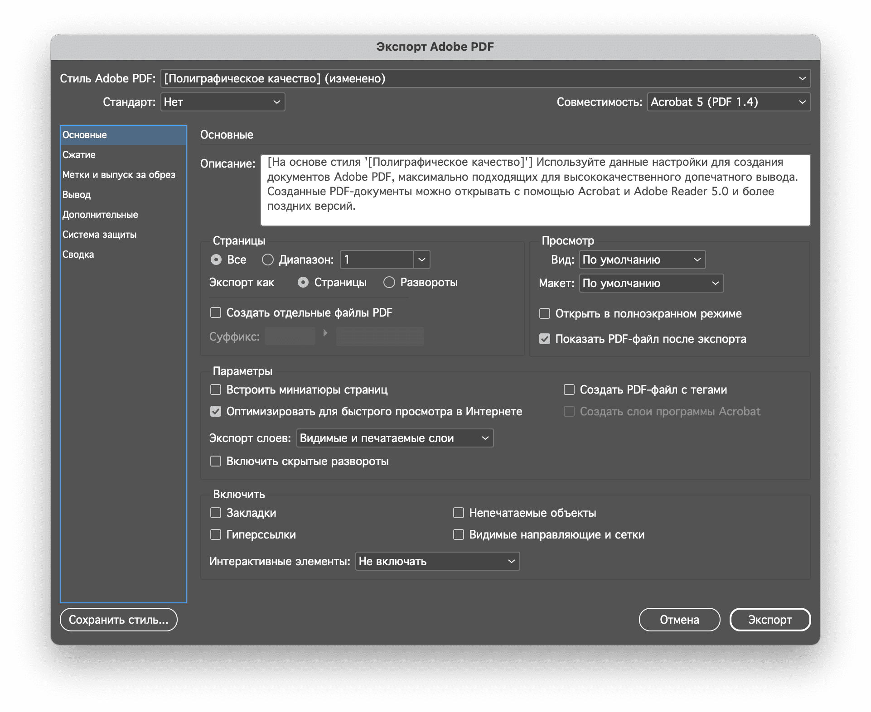Image resolution: width=871 pixels, height=712 pixels.
Task: Expand the Диапазон page range dropdown arrow
Action: (422, 260)
